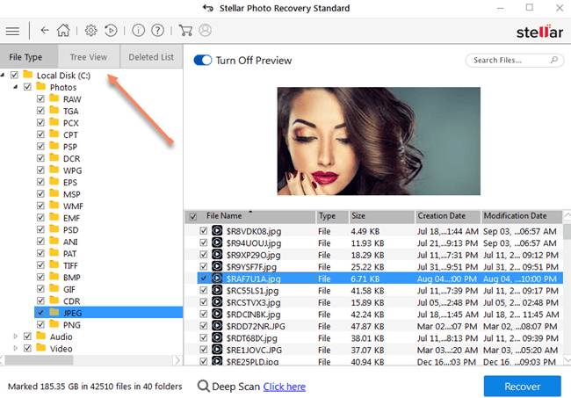
Task: Click the RAW folder icon
Action: (x=54, y=98)
